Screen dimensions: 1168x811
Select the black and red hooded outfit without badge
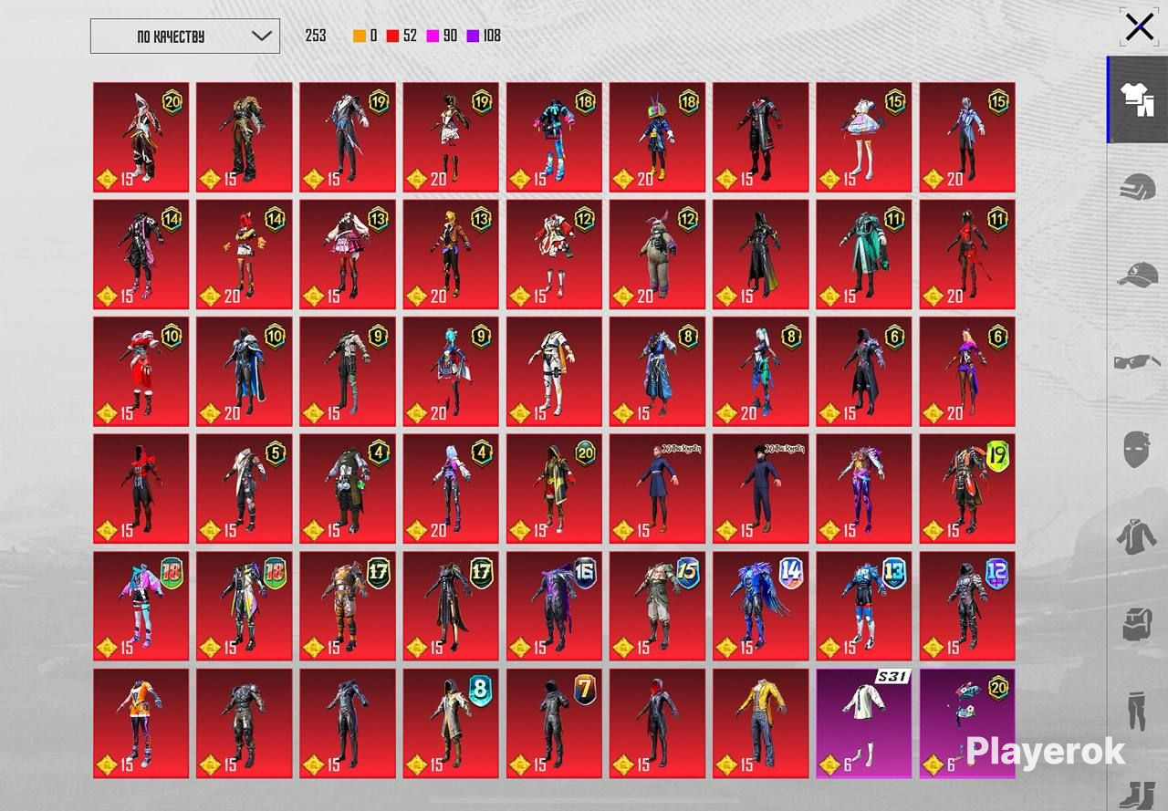(x=141, y=489)
